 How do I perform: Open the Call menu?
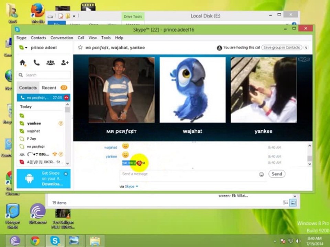(x=81, y=38)
